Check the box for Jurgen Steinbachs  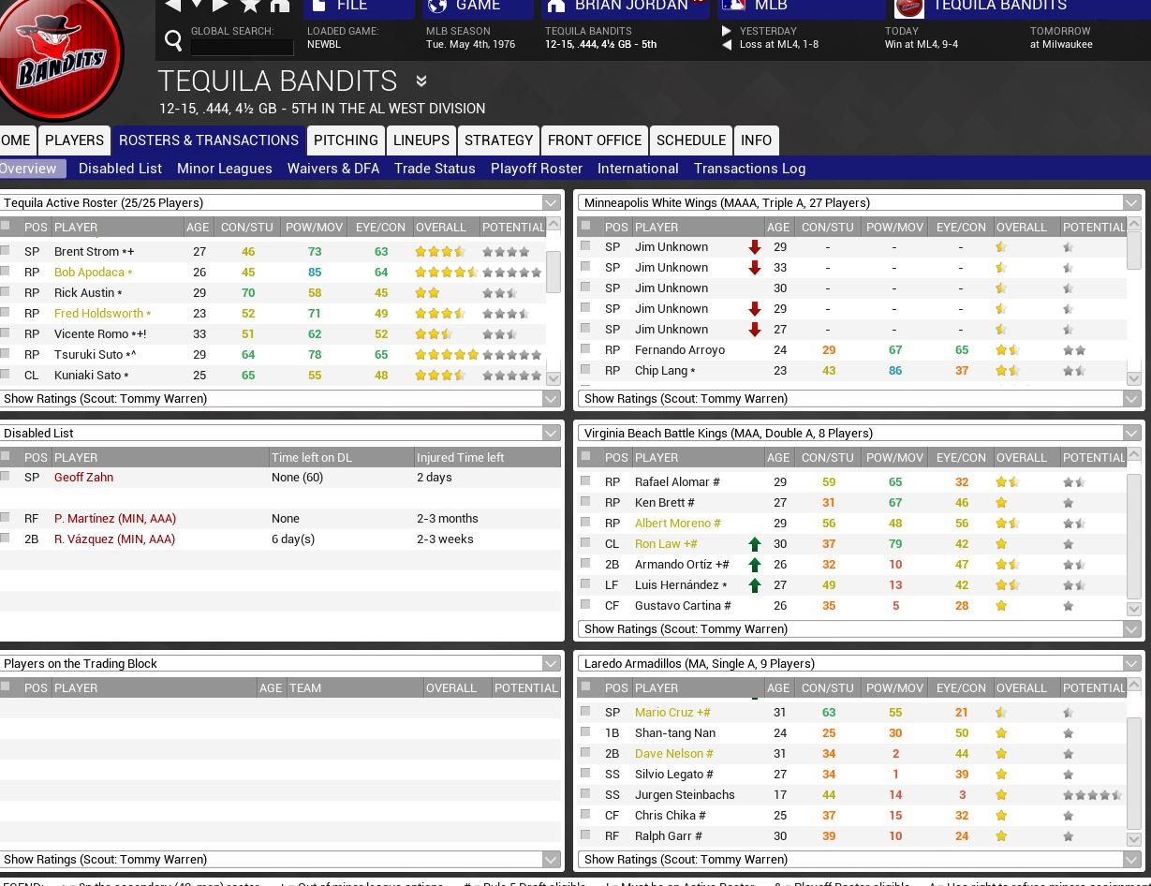coord(585,794)
